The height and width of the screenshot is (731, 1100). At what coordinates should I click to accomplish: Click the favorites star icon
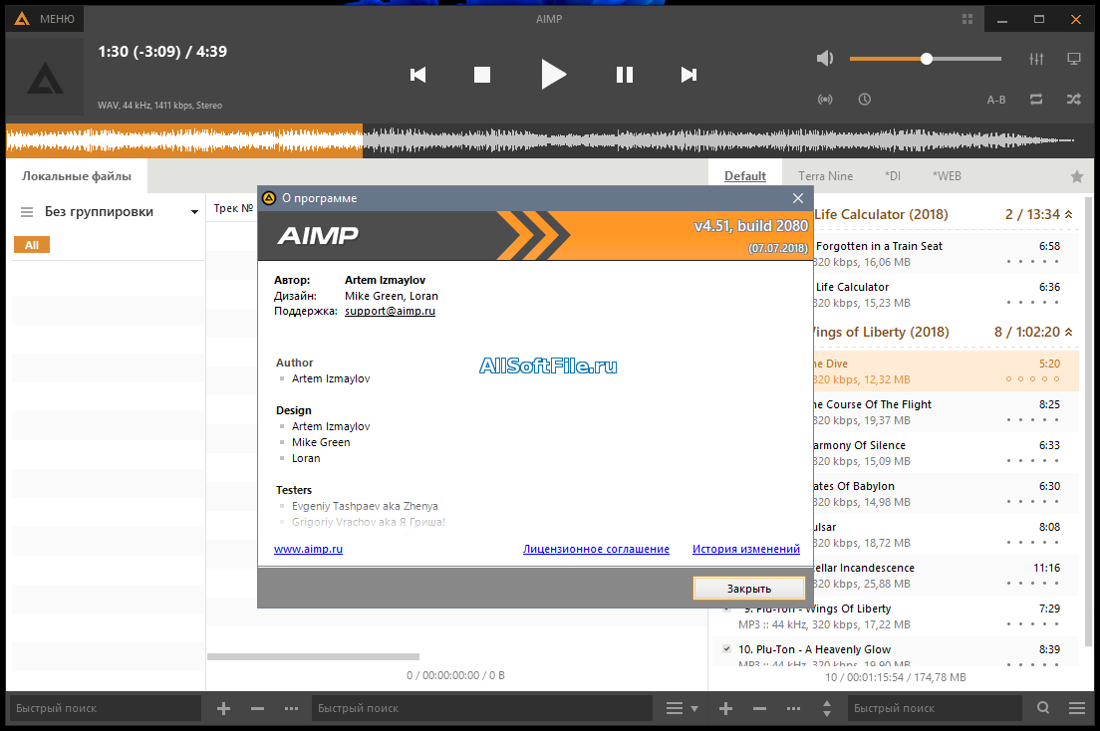point(1077,177)
